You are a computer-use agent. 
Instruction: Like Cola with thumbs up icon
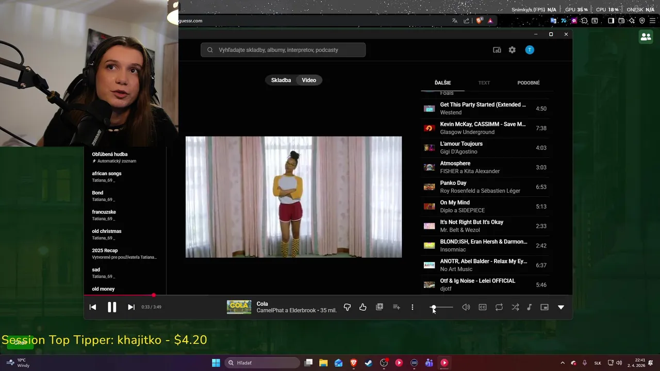[x=363, y=307]
